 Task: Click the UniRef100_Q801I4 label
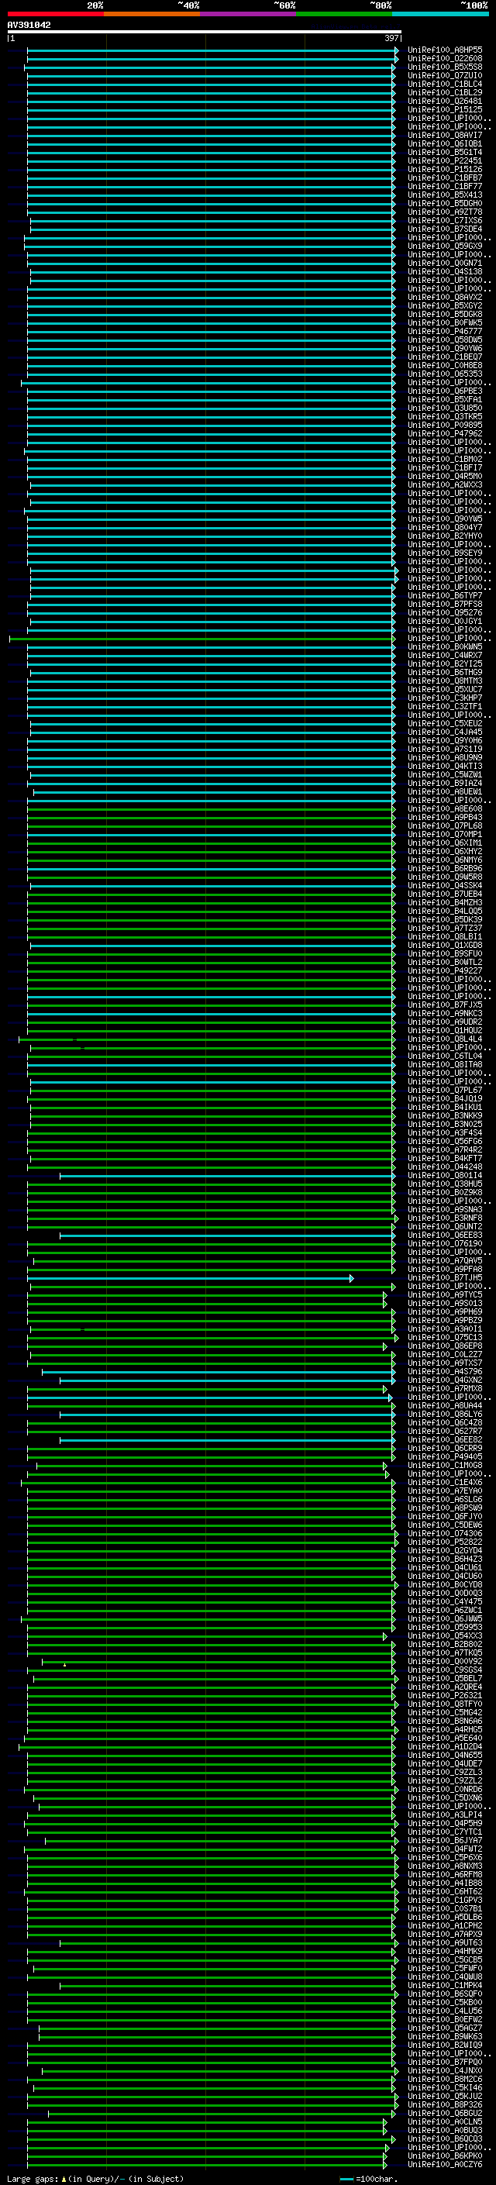(445, 1176)
